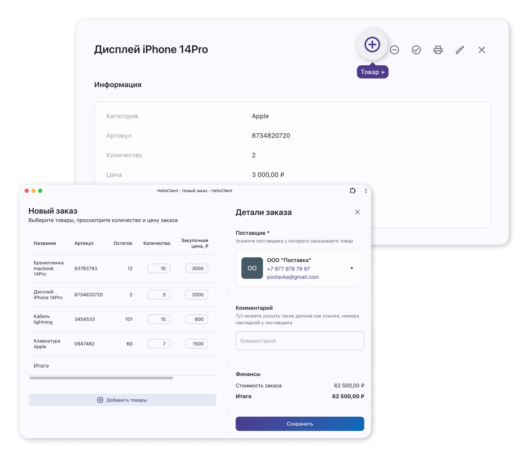Click the horizontal scrollbar under the order table

tap(101, 378)
